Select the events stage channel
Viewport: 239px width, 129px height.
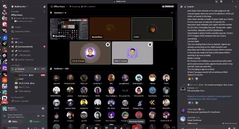pos(28,70)
